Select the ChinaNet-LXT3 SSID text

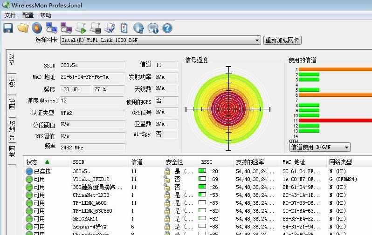[91, 195]
